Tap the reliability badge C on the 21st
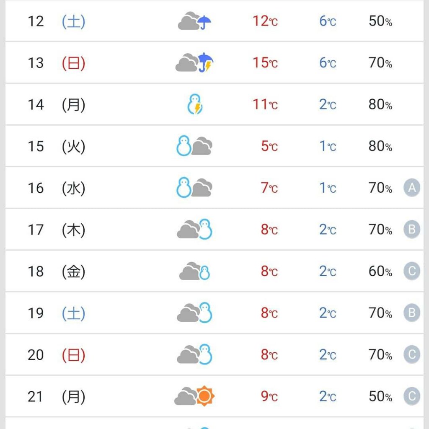Image resolution: width=429 pixels, height=429 pixels. (x=412, y=396)
